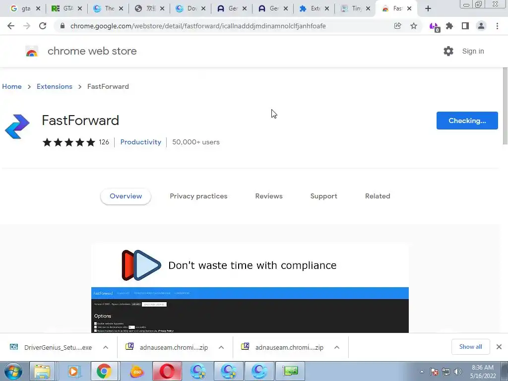Click the Checking... install button

467,121
